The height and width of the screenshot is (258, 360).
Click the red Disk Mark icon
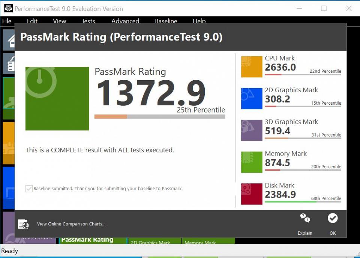[252, 194]
